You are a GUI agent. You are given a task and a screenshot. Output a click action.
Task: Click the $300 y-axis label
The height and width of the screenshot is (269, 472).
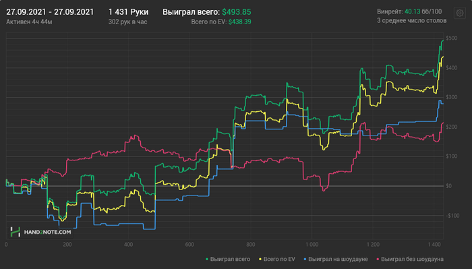[452, 97]
